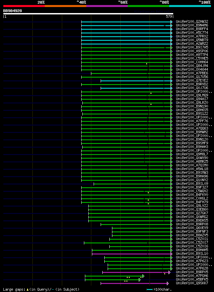
Task: Select the UniRef100_A7P623 label
Action: 192,261
